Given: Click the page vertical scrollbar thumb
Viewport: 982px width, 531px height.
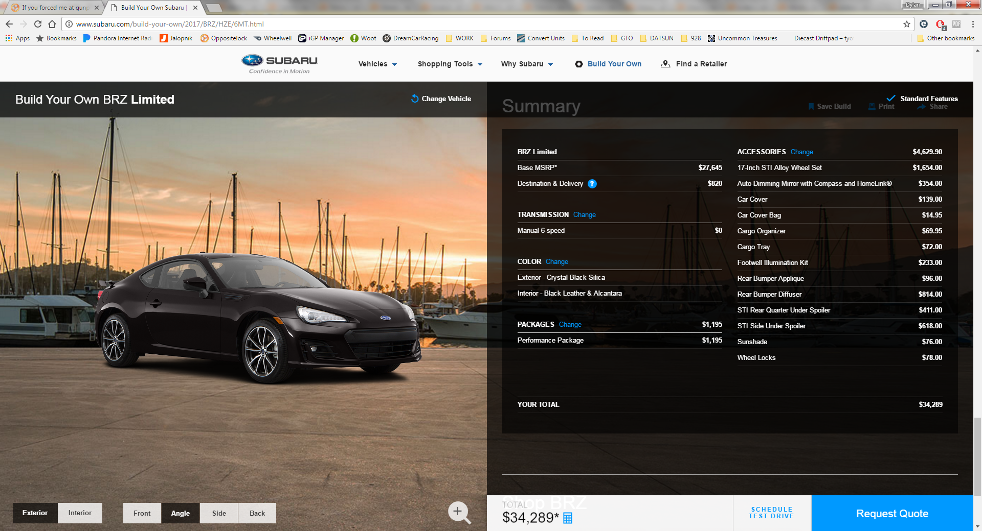Looking at the screenshot, I should tap(977, 456).
